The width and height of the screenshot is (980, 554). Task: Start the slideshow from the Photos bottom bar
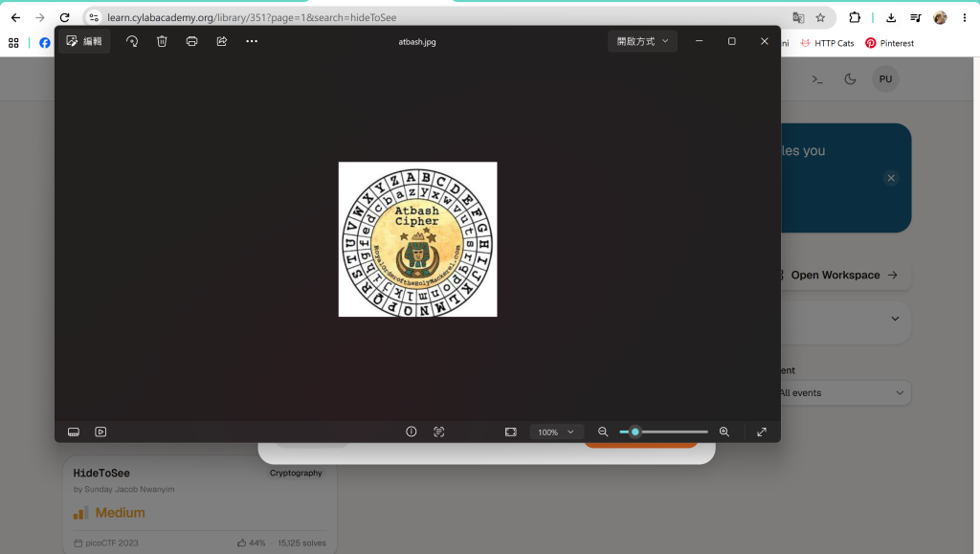pos(100,432)
